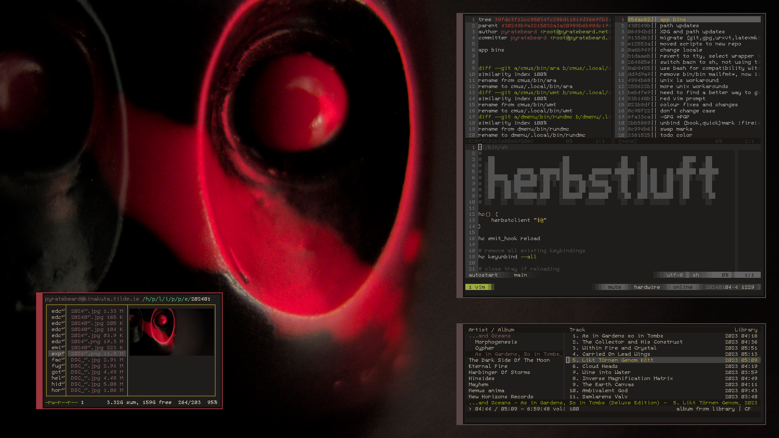Click the date and time readout in the panel
The image size is (779, 438).
(730, 287)
